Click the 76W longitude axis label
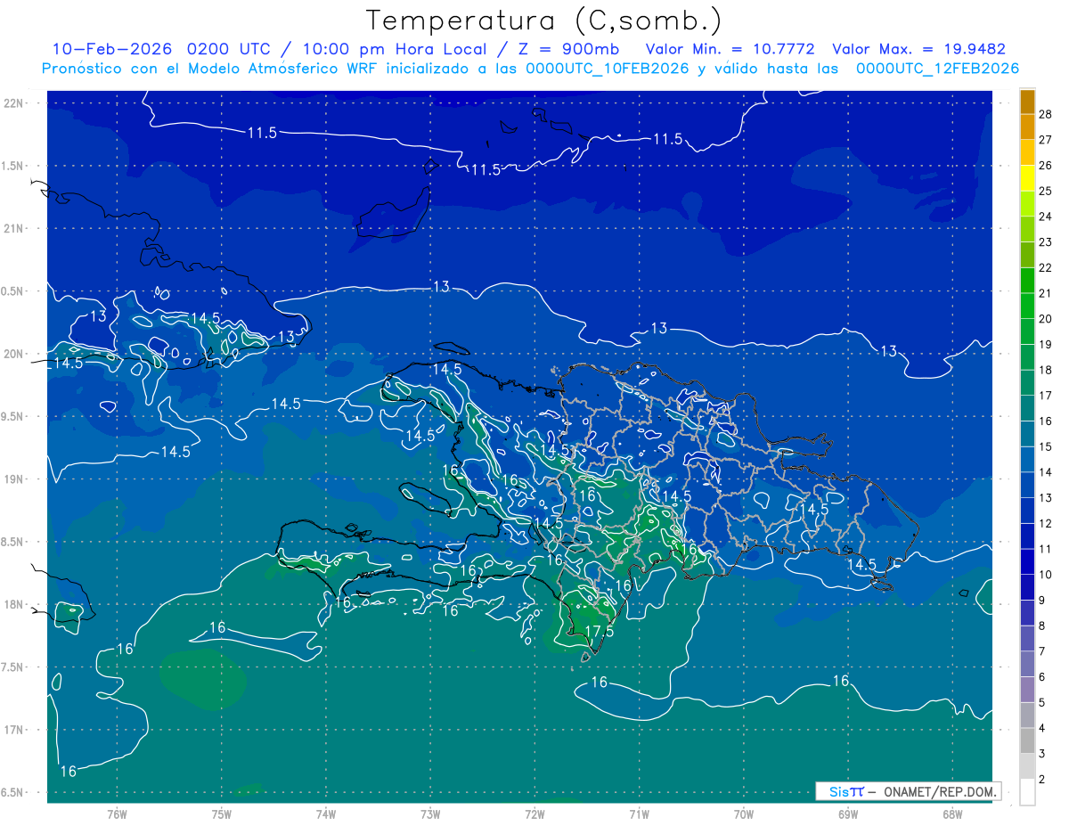The width and height of the screenshot is (1069, 826). point(117,814)
